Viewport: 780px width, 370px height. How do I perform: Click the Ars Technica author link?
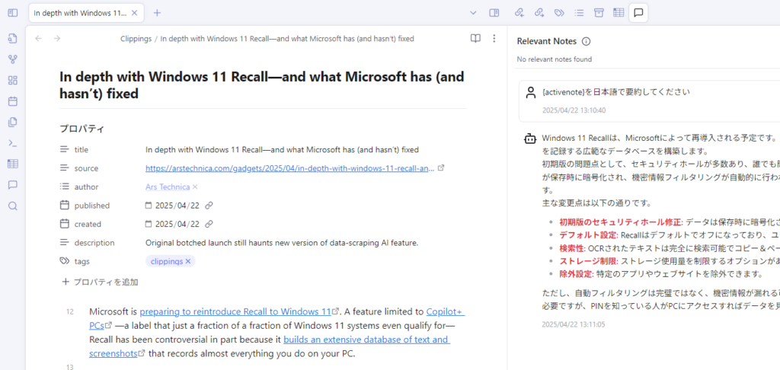168,187
